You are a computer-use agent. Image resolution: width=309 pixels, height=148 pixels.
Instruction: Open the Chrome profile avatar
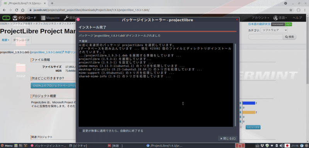point(299,10)
